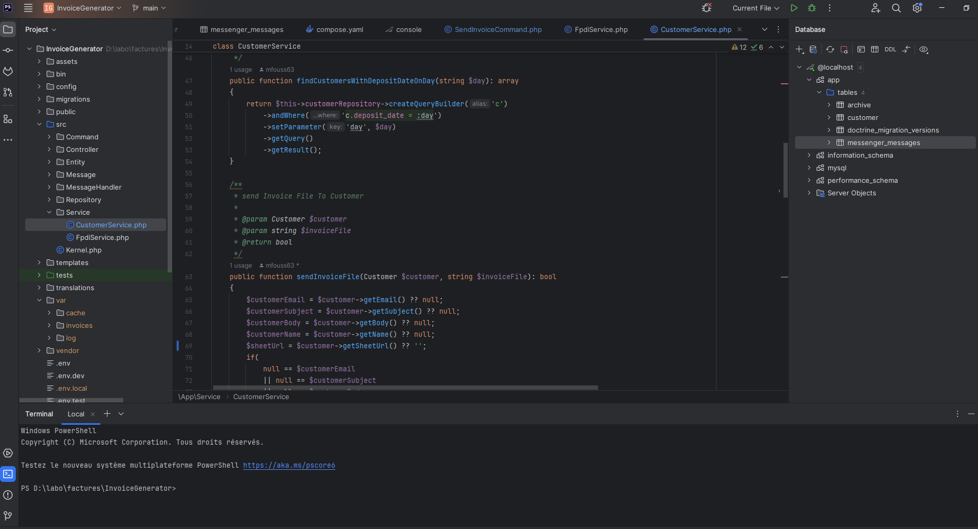Click the Debug bug icon in the top toolbar
978x529 pixels.
point(812,8)
